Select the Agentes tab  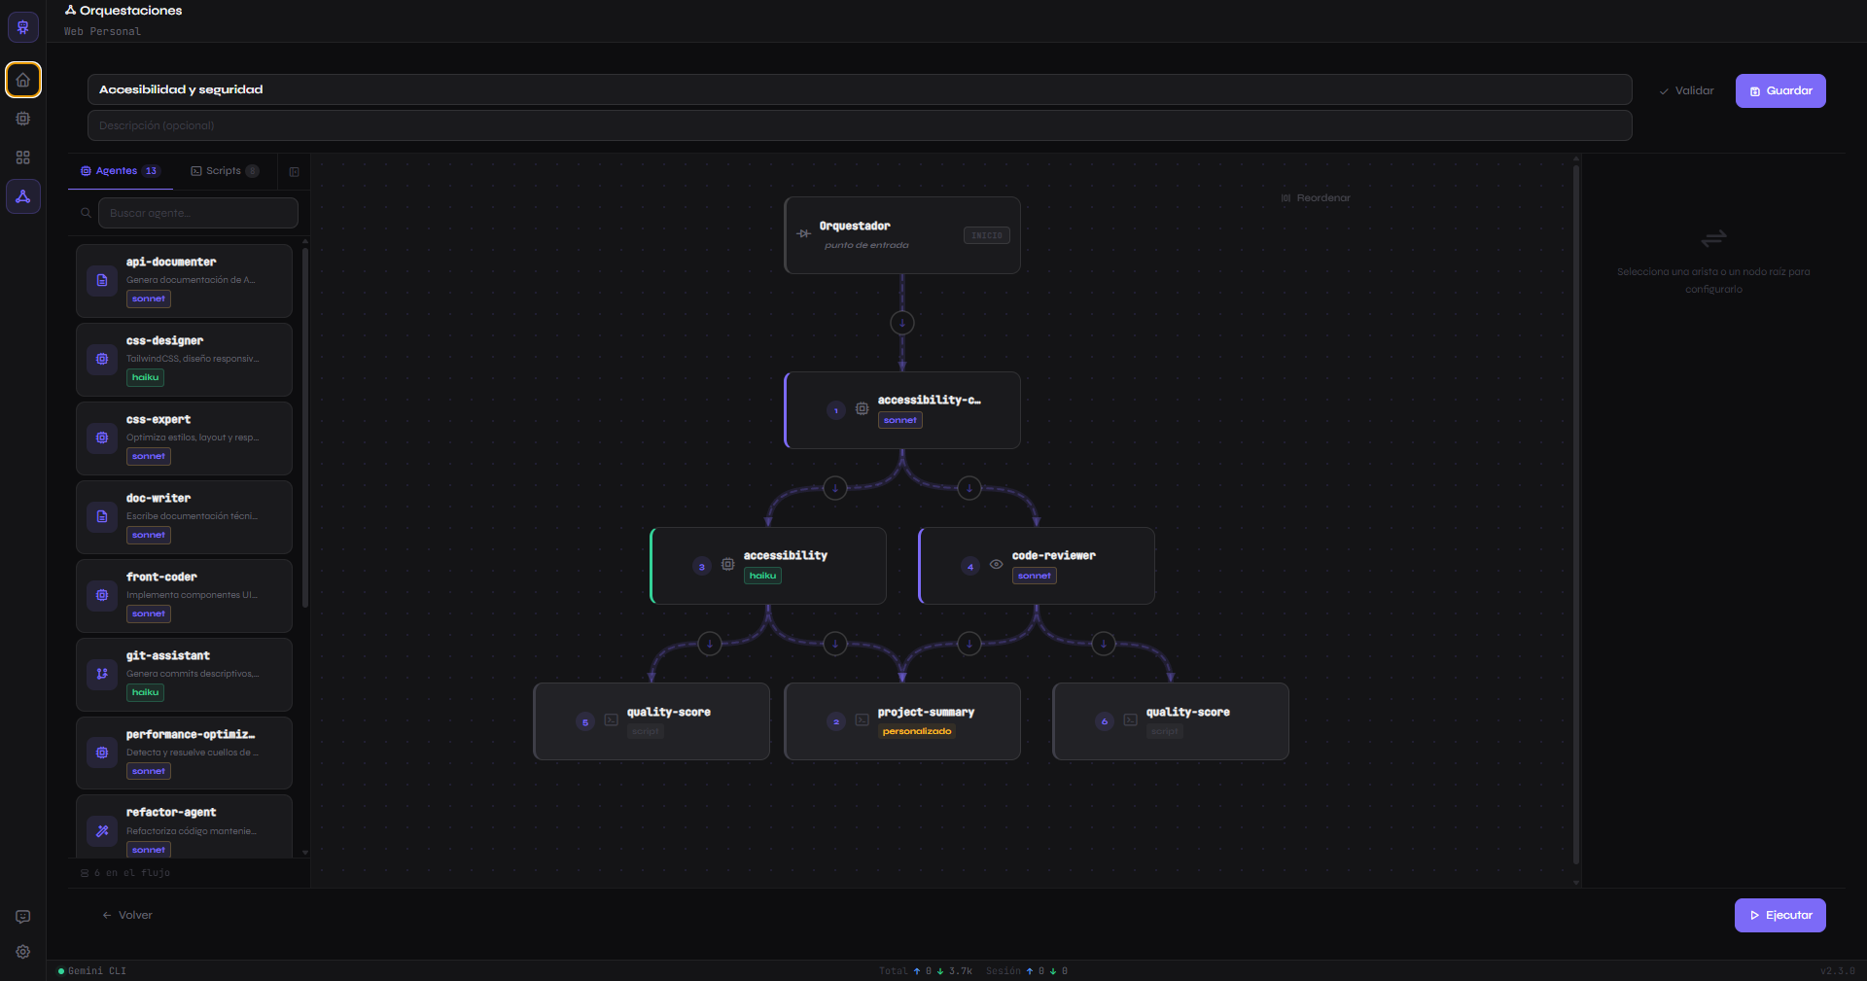120,171
